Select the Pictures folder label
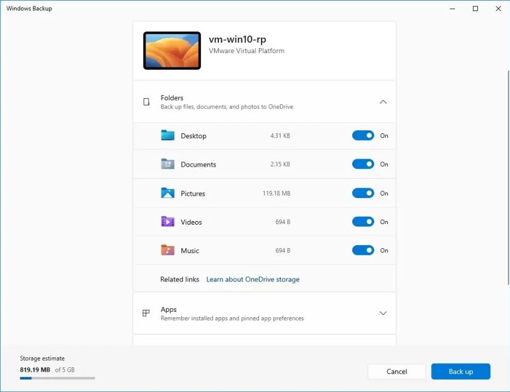 tap(193, 193)
